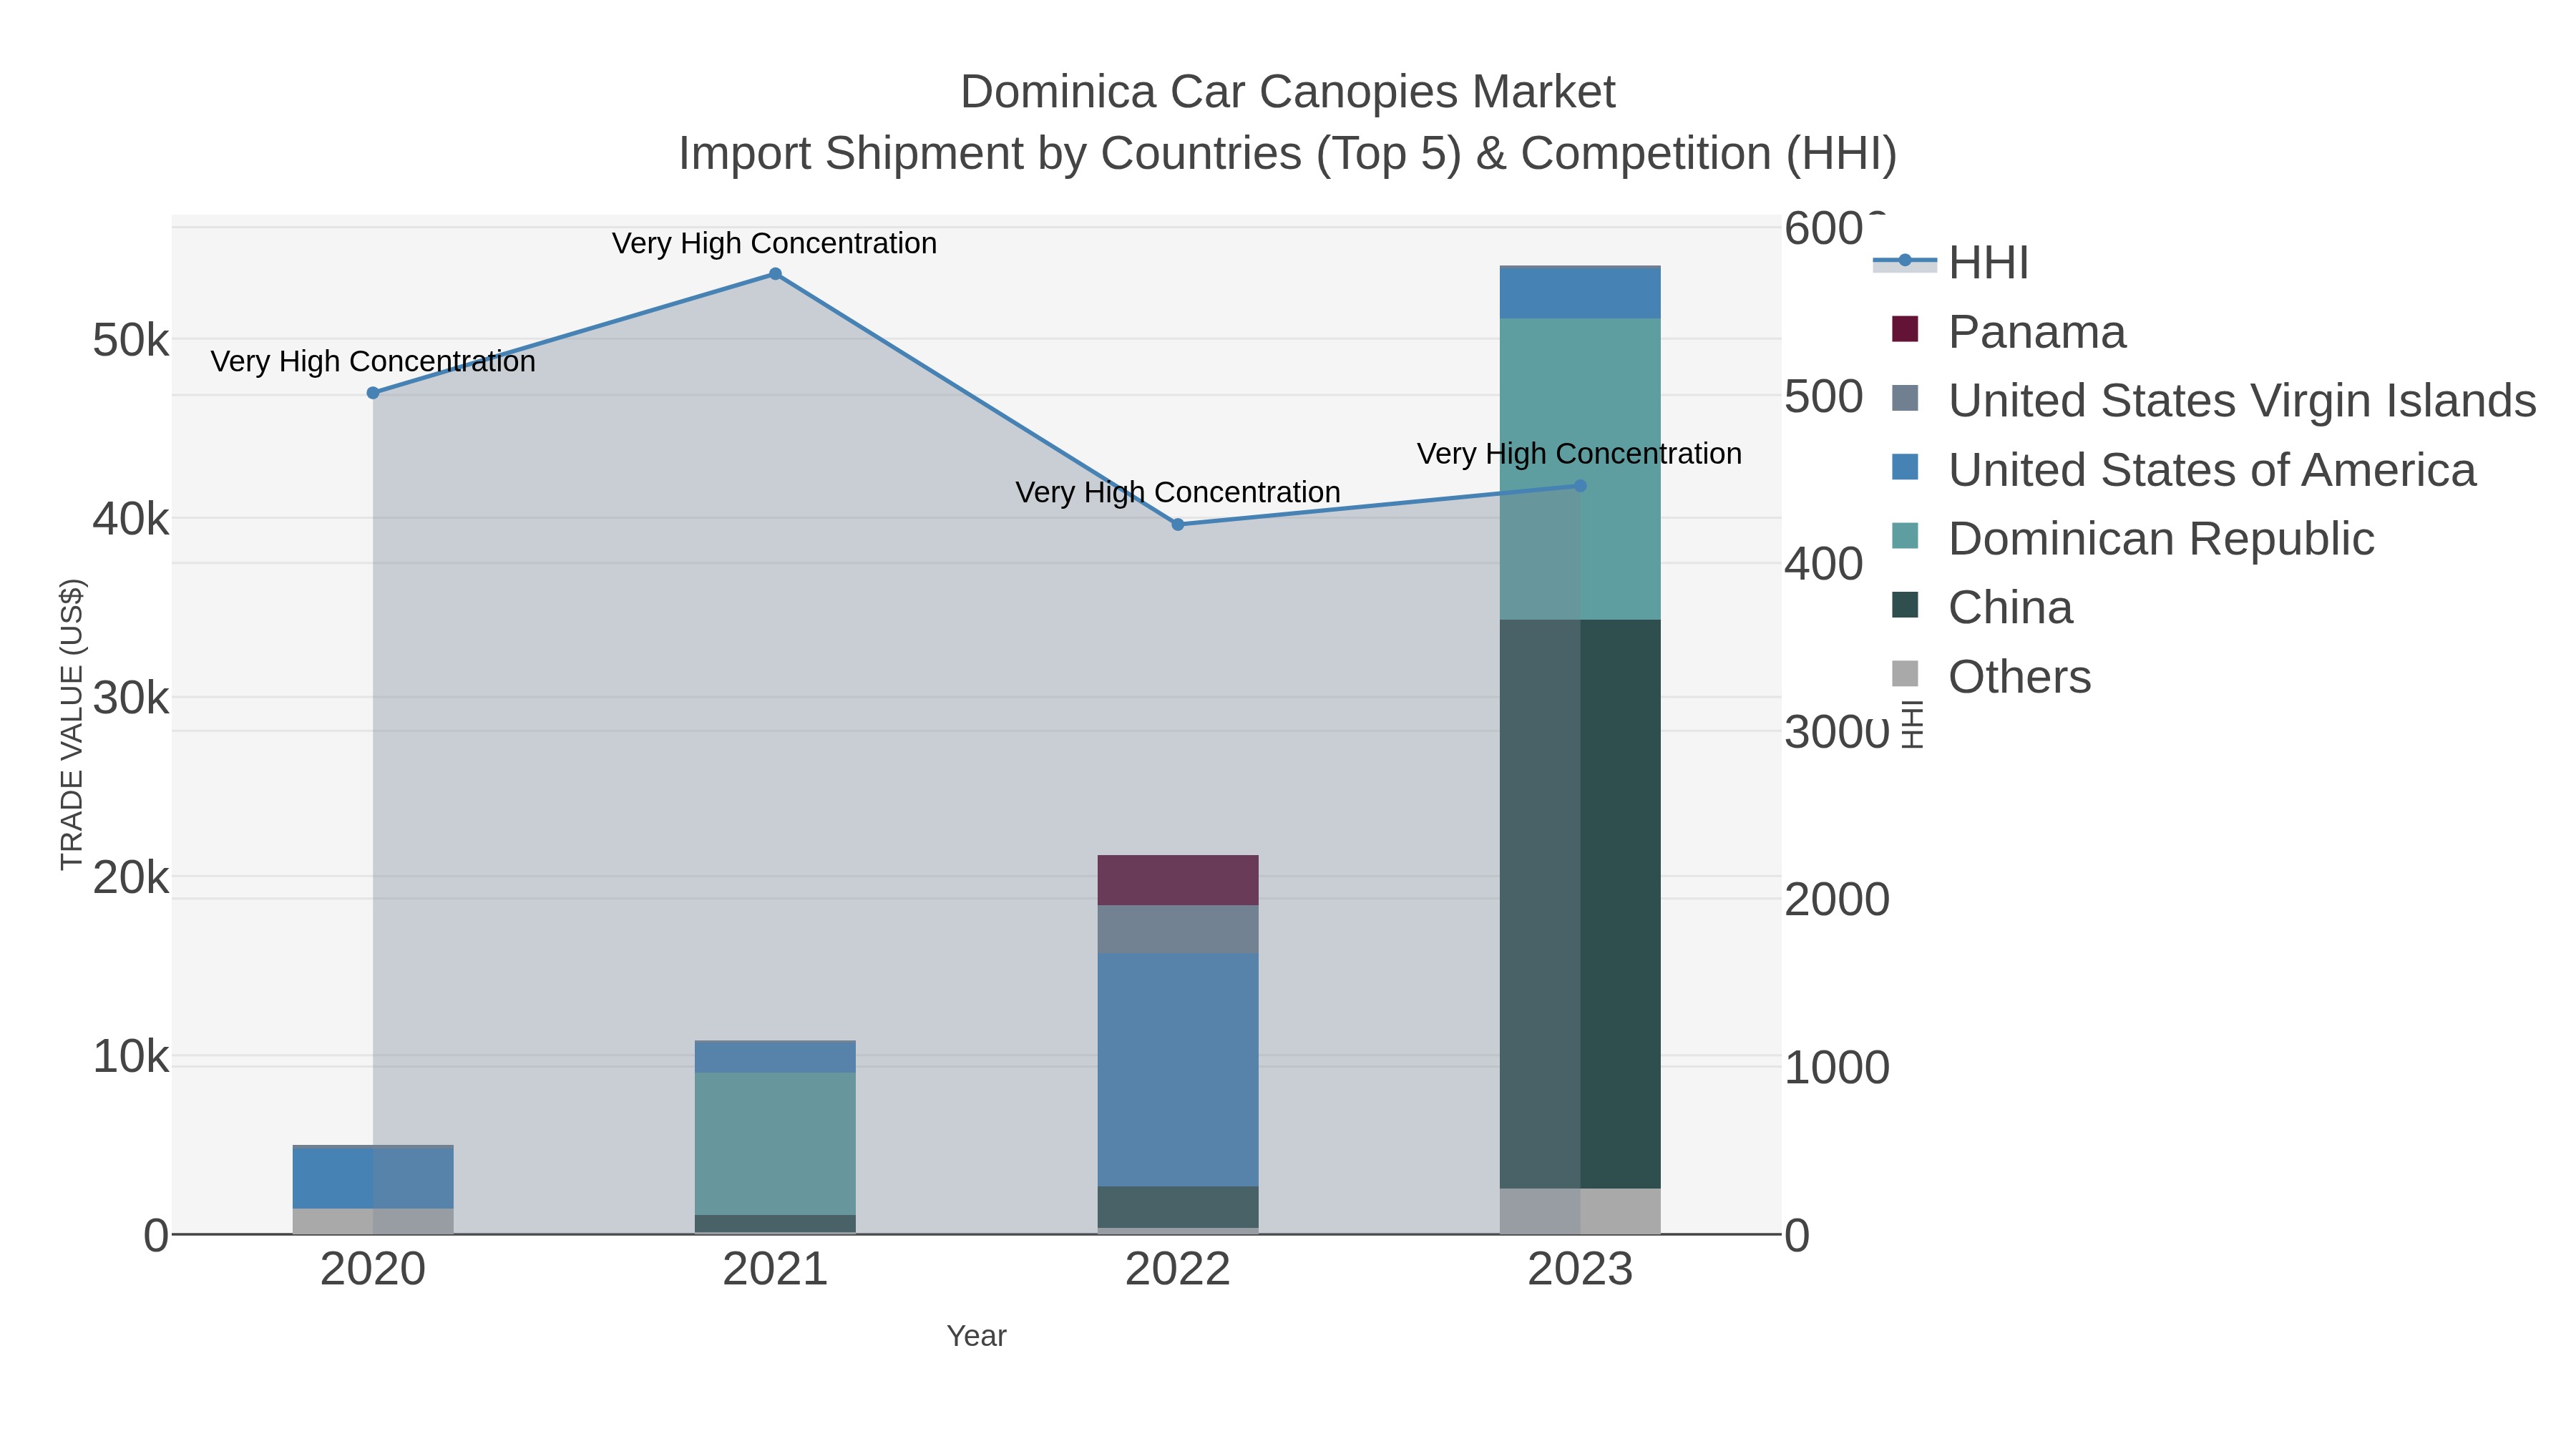Click the China segment in the 2021 bar
This screenshot has width=2576, height=1449.
pos(775,1224)
